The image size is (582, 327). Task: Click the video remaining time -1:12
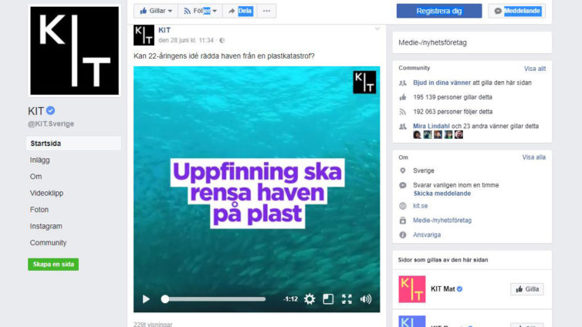(x=290, y=298)
